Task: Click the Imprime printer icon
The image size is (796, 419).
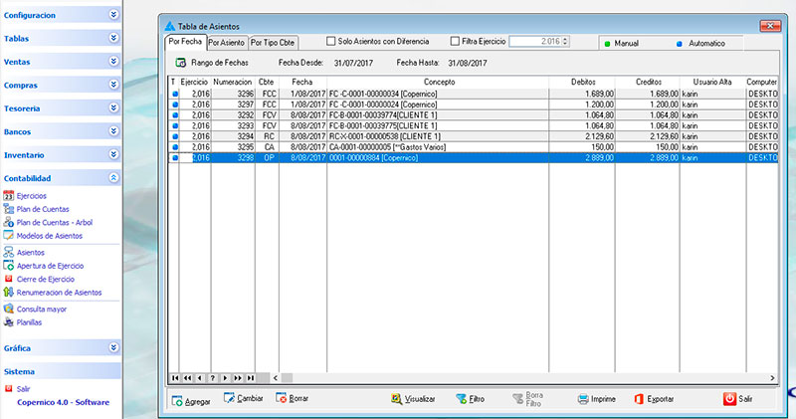Action: click(x=584, y=398)
